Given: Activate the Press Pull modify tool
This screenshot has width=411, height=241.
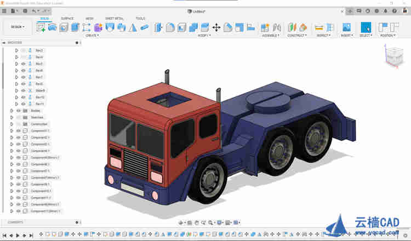Looking at the screenshot, I should point(158,27).
